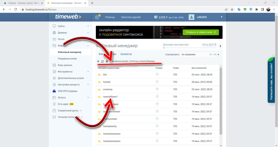Click the disk space usage progress bar
This screenshot has height=147, width=278.
click(x=190, y=48)
